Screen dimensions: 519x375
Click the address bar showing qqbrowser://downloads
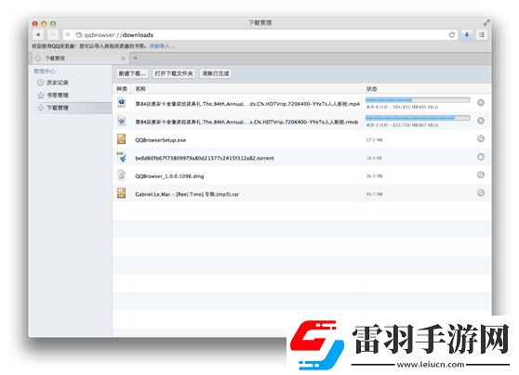[x=259, y=34]
